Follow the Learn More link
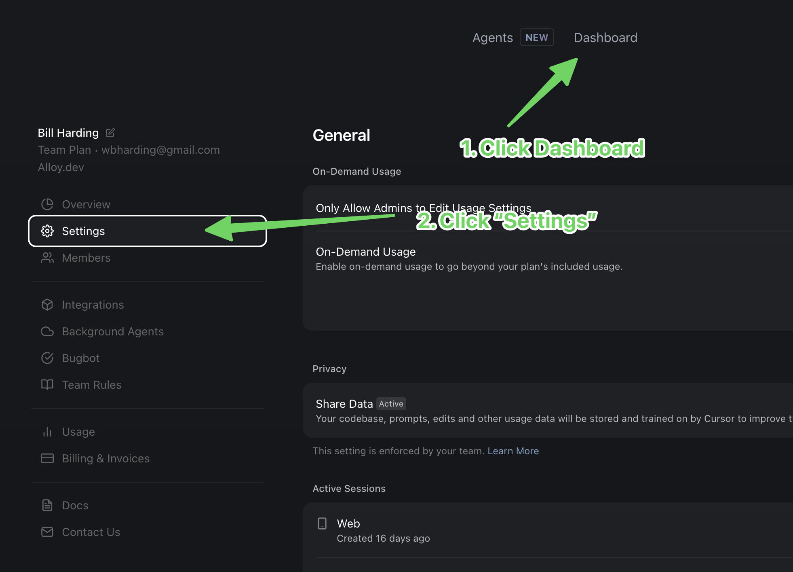This screenshot has height=572, width=793. coord(513,451)
